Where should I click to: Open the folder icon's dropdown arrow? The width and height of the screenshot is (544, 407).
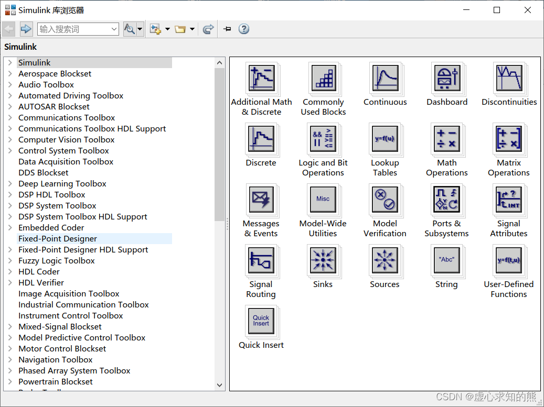click(x=192, y=29)
